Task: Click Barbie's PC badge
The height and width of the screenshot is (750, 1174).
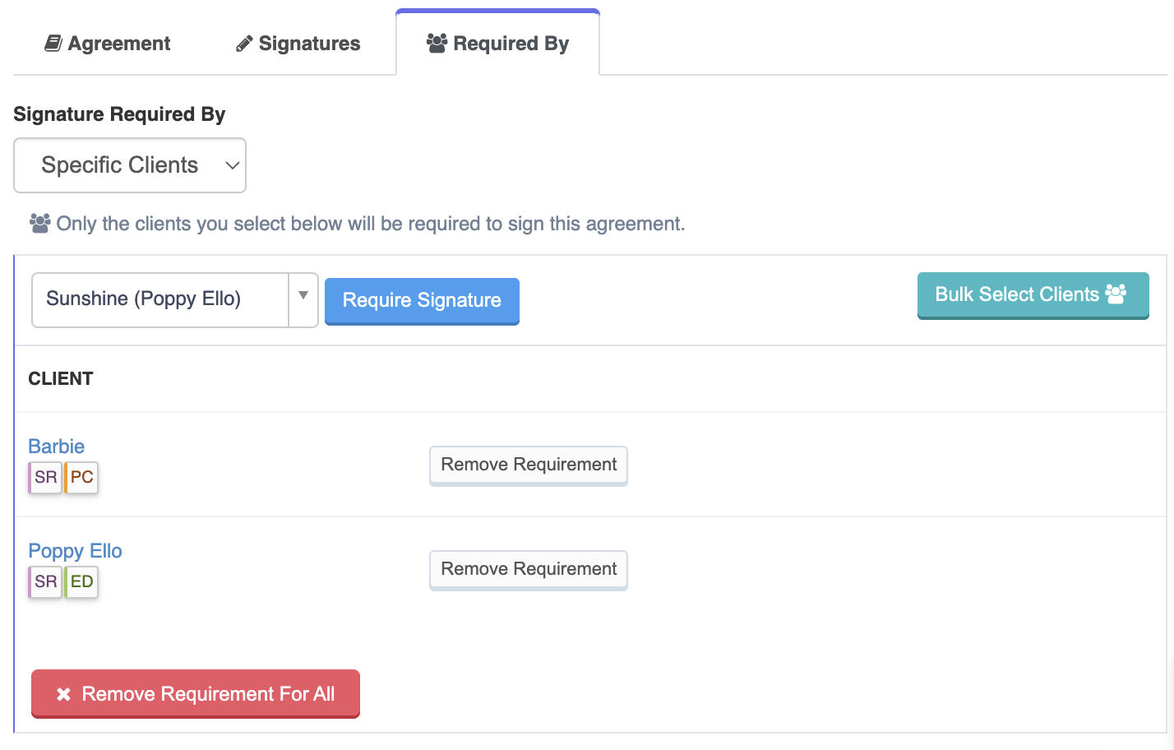Action: click(81, 477)
